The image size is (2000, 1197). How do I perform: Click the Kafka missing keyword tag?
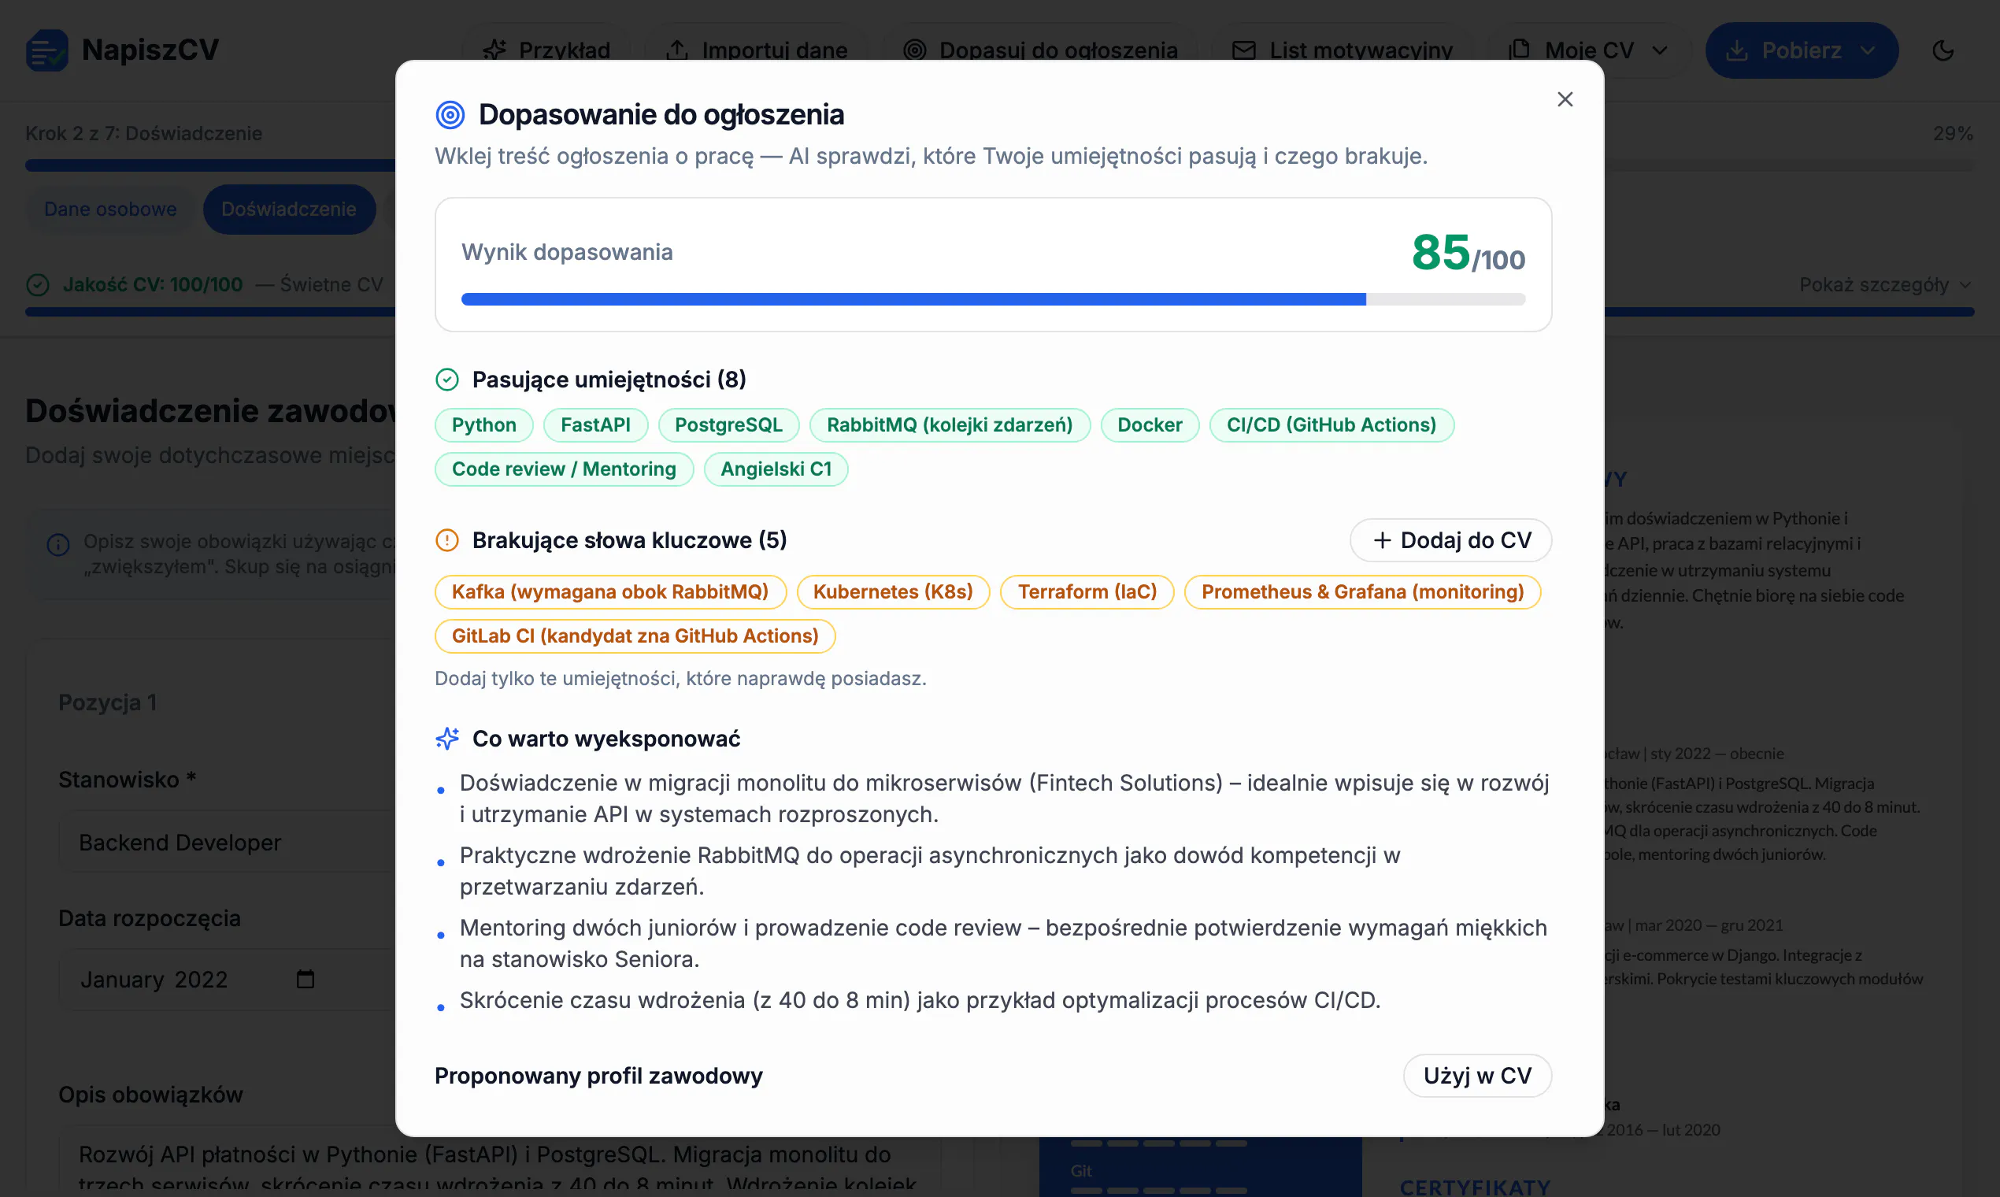click(x=609, y=592)
